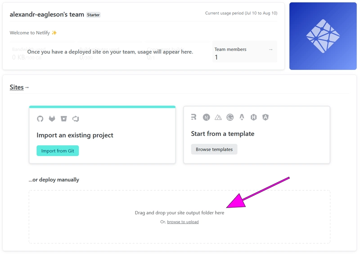Click the Import from Git button
360x254 pixels.
(58, 151)
